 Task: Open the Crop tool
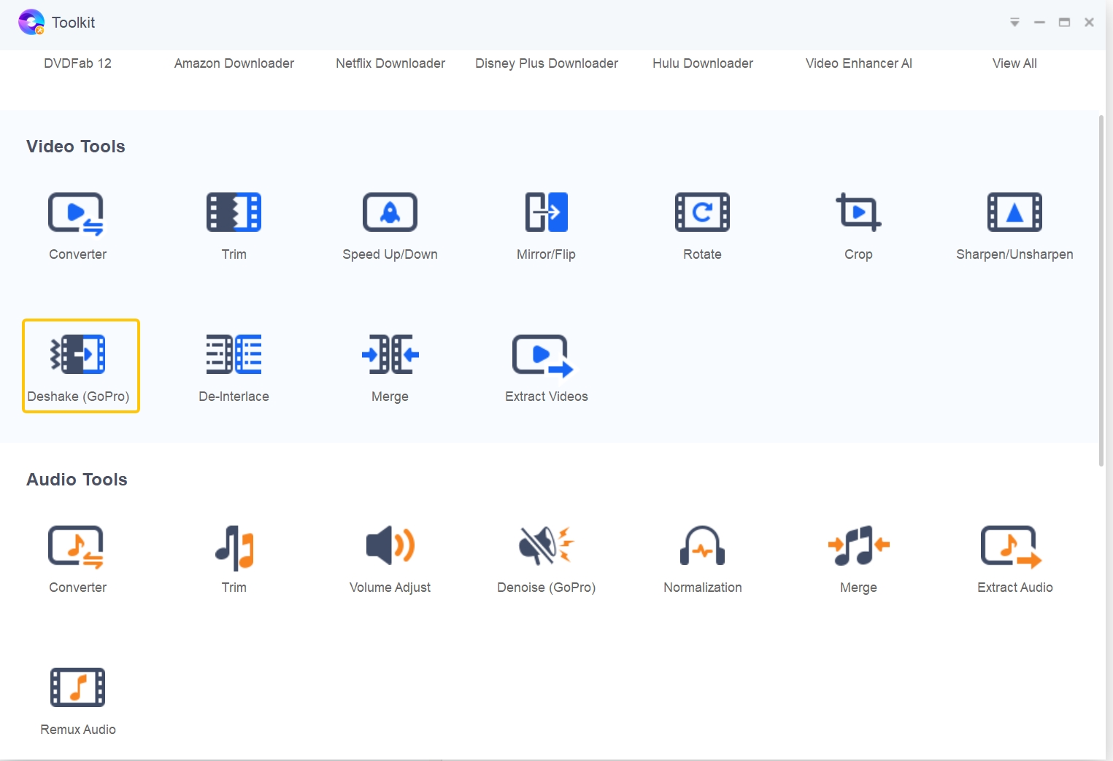(858, 225)
